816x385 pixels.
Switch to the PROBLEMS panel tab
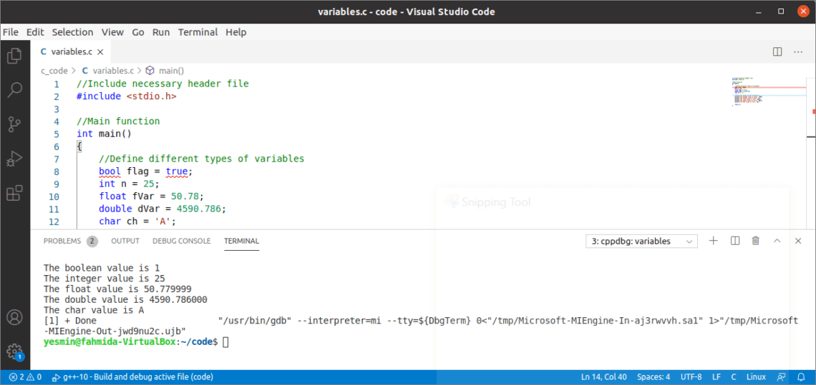(62, 241)
